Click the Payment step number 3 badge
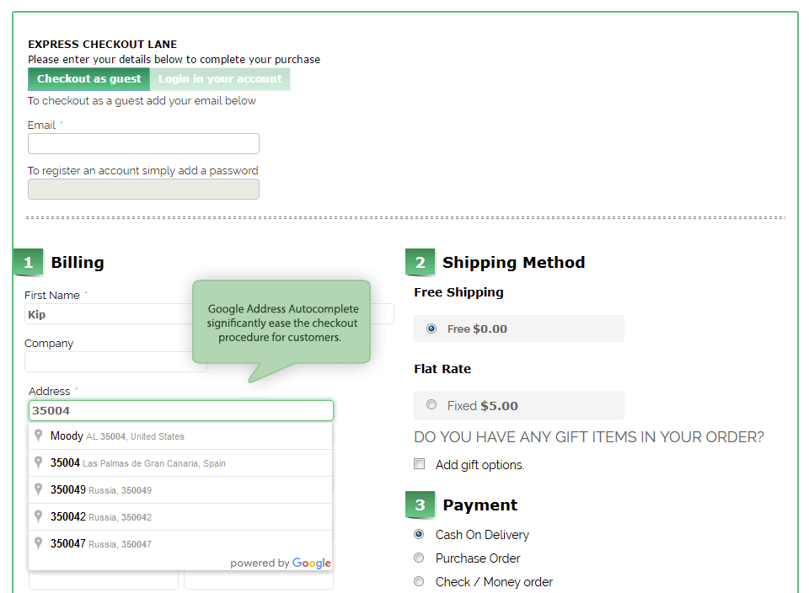The height and width of the screenshot is (593, 809). pos(420,505)
